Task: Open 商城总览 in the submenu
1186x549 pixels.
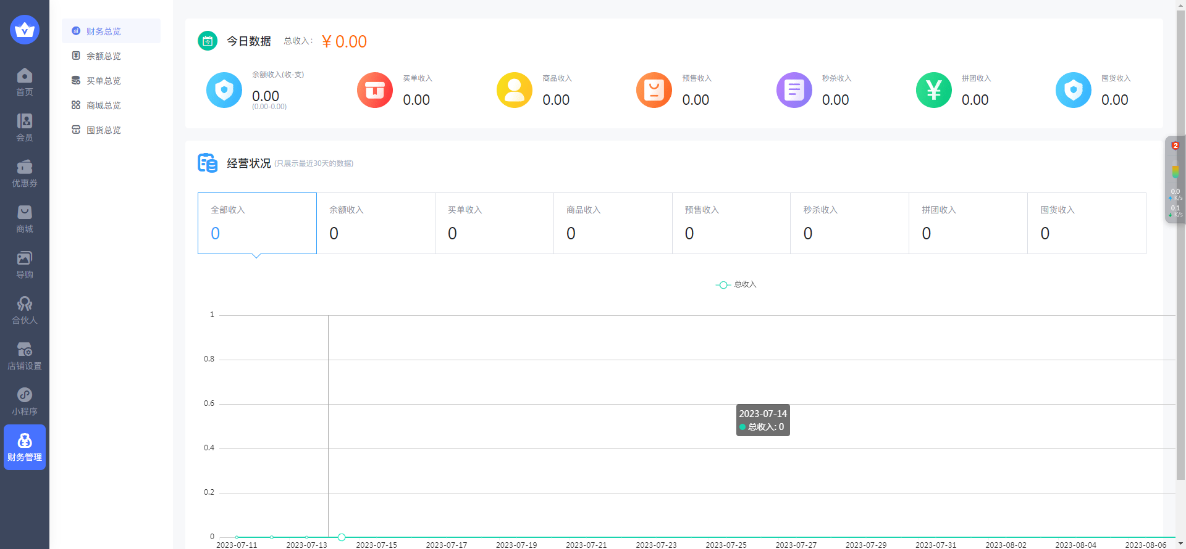Action: (104, 105)
